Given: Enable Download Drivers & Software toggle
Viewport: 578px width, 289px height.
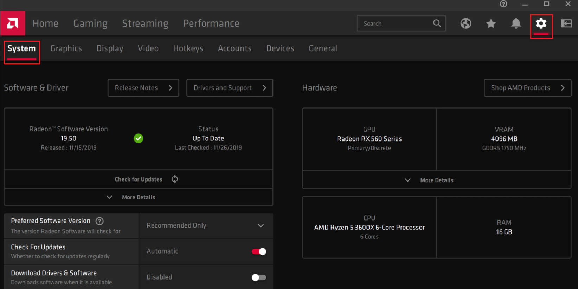Looking at the screenshot, I should (x=259, y=277).
